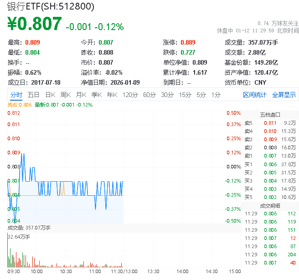Switch to the 5分 interval tab
This screenshot has height=280, width=299.
[201, 95]
